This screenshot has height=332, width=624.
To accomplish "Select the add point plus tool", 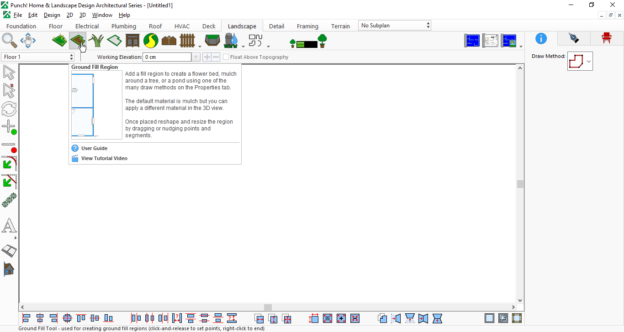I will (9, 127).
